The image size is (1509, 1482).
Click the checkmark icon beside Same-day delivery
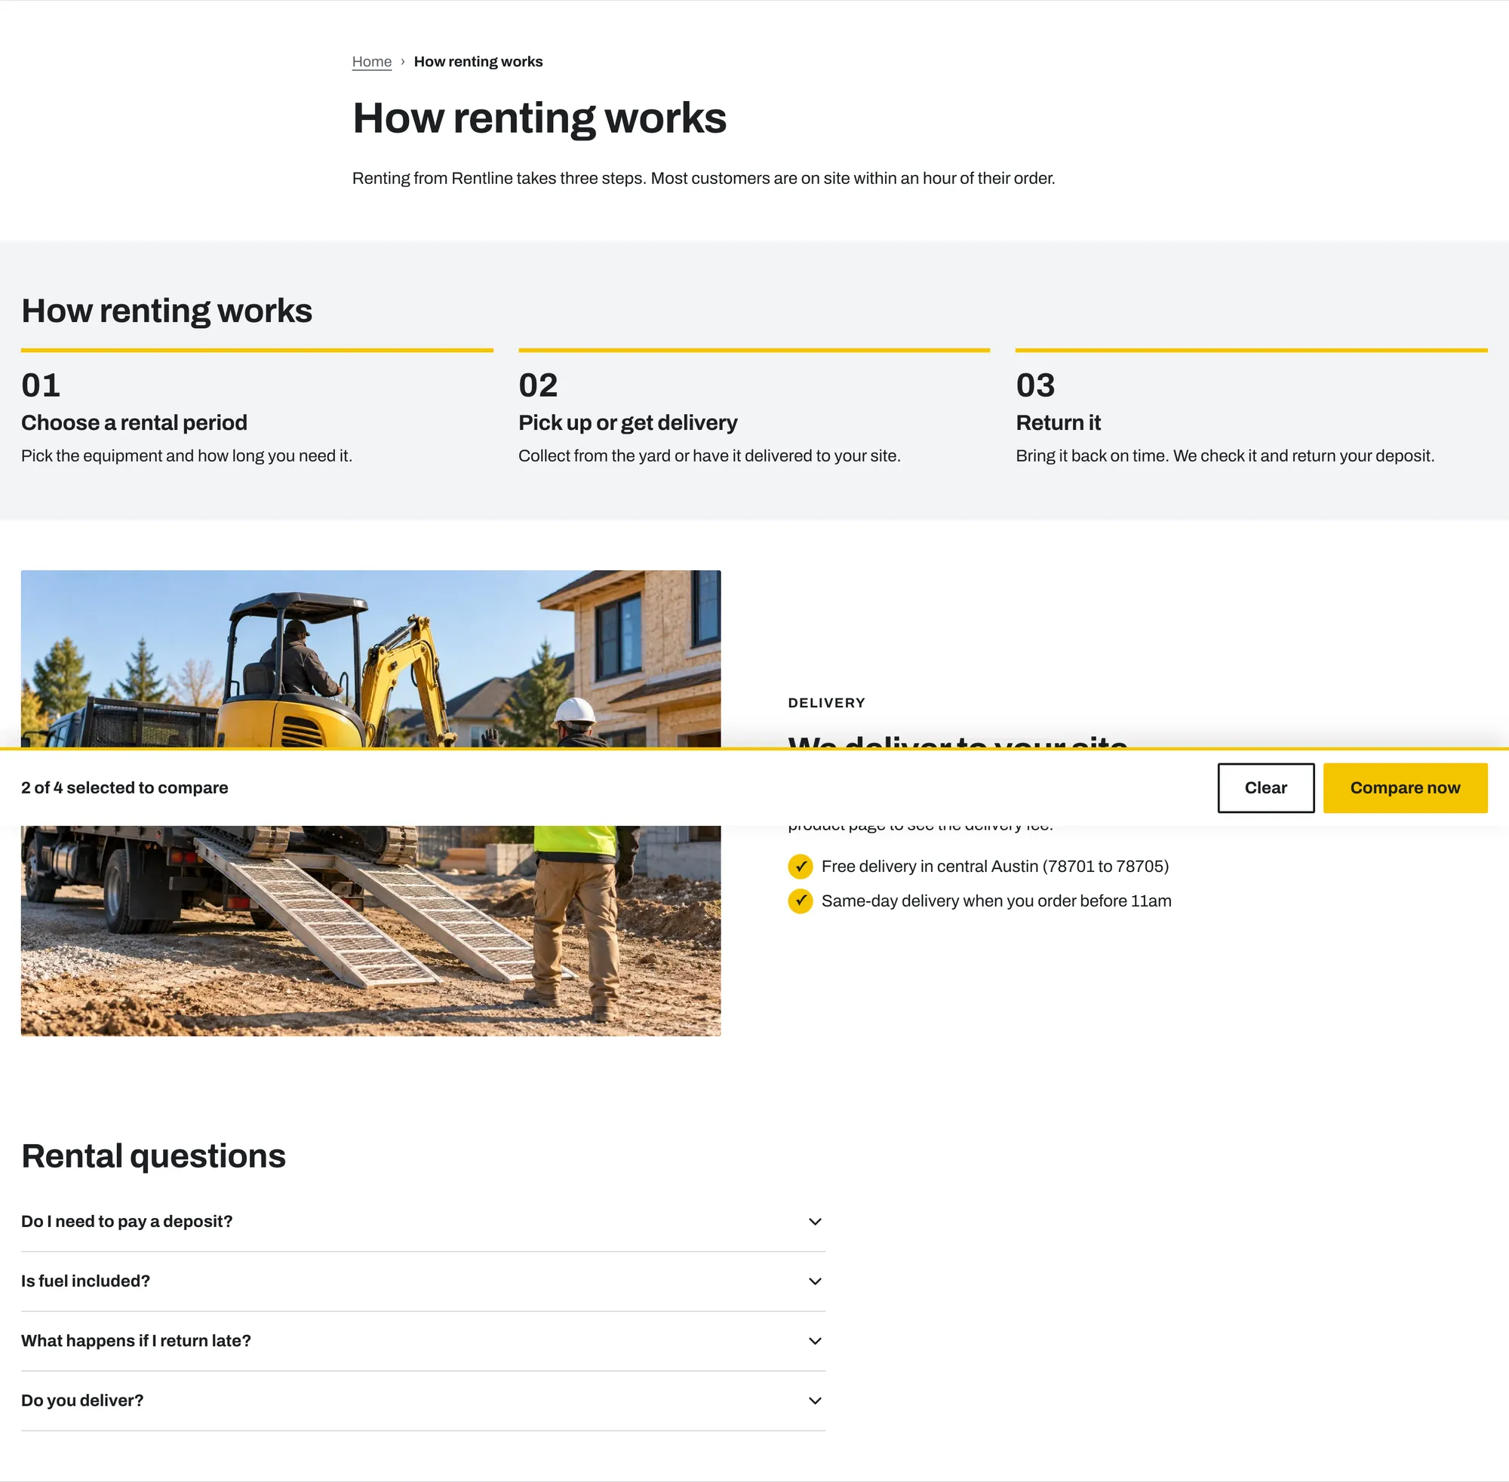pyautogui.click(x=800, y=901)
